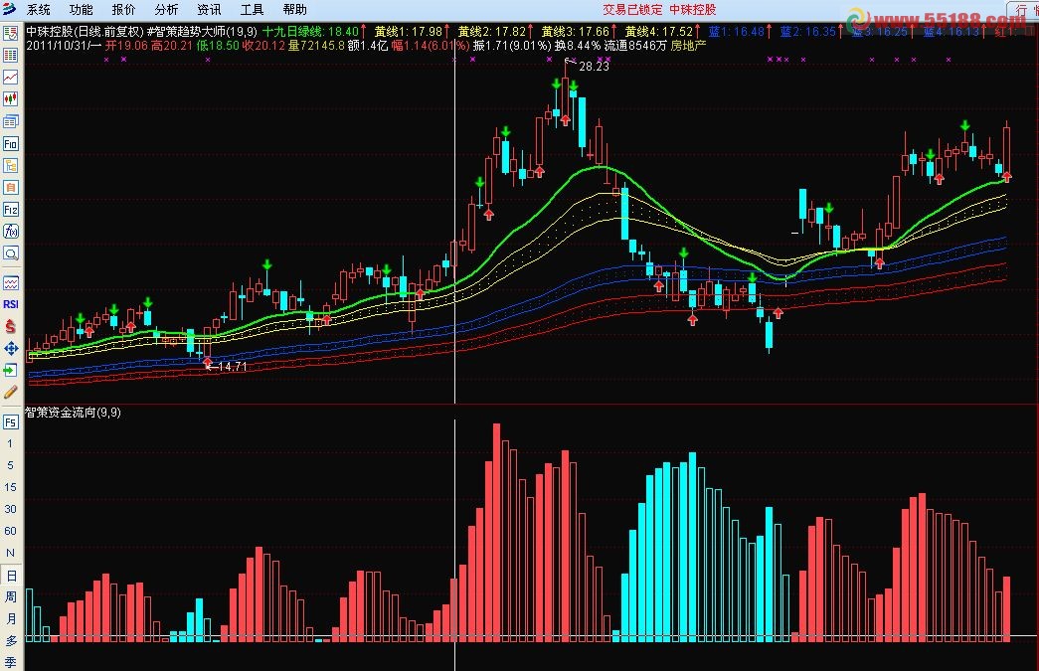Click the F12 sidebar icon

point(11,210)
